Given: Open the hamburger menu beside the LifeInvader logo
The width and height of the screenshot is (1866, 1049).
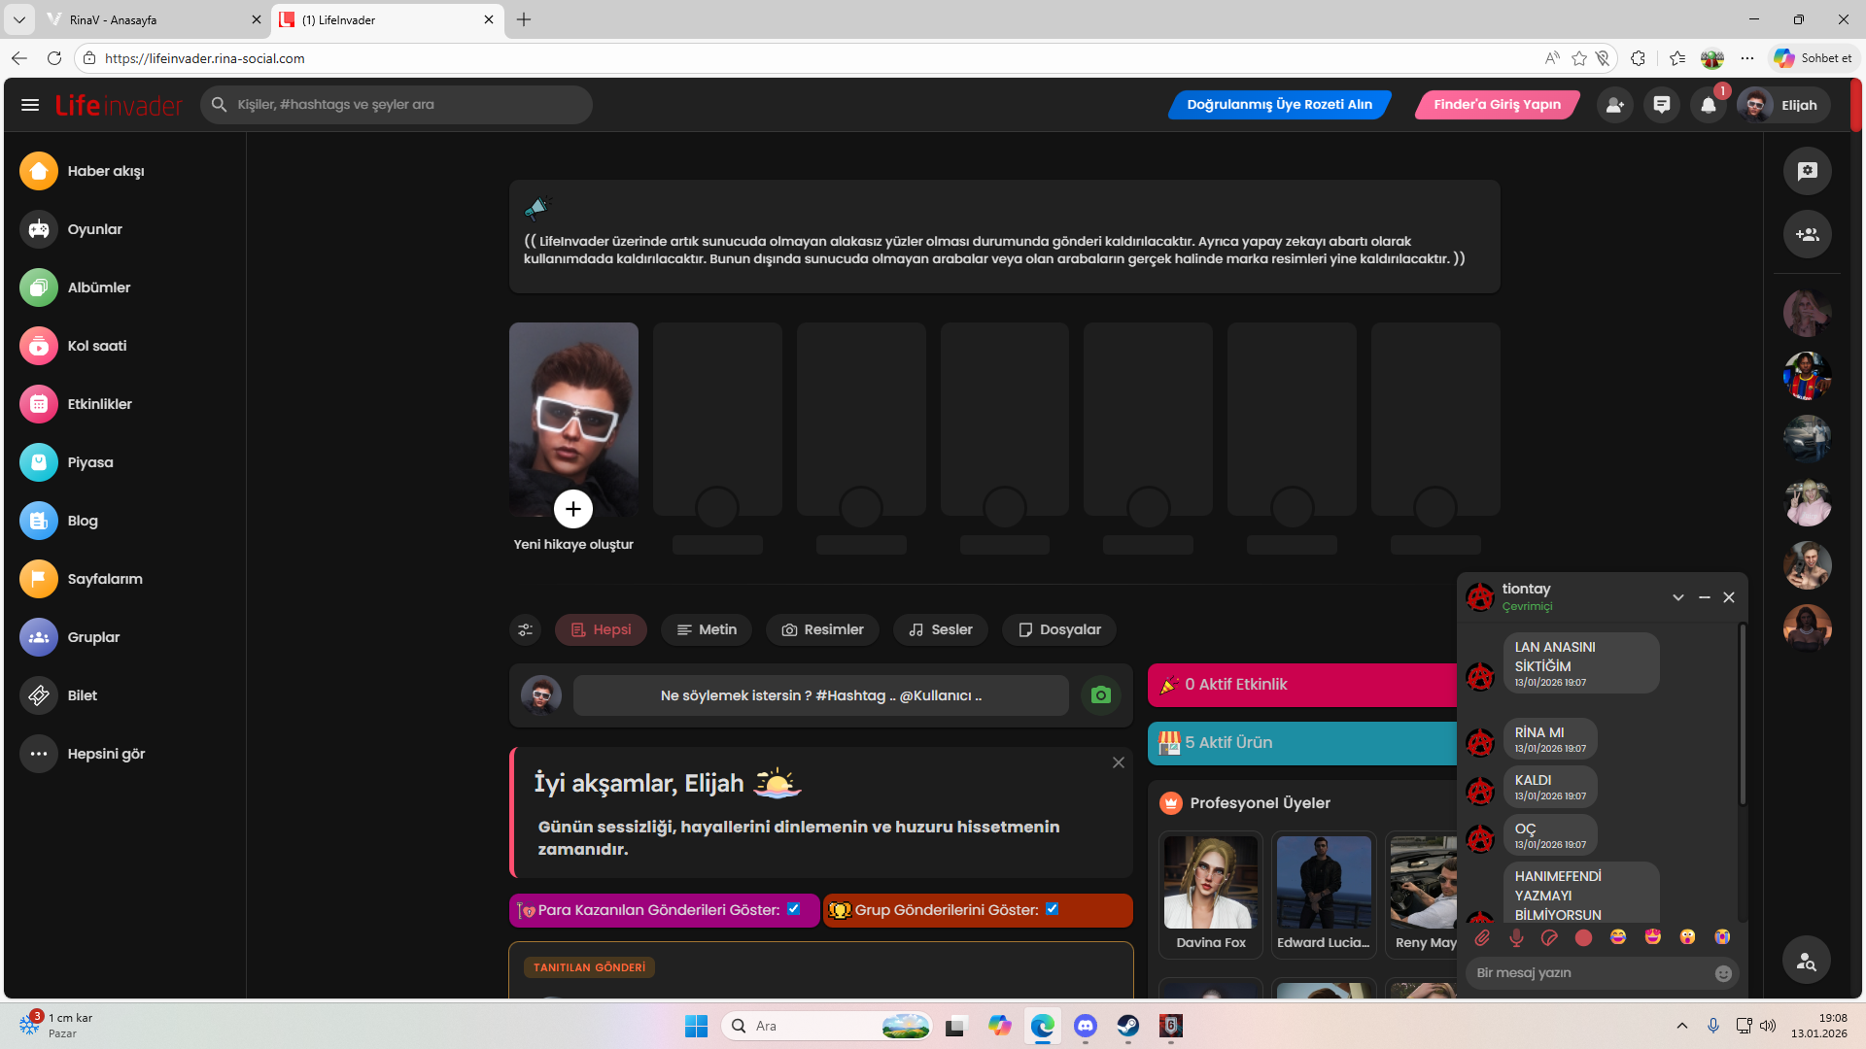Looking at the screenshot, I should [30, 105].
